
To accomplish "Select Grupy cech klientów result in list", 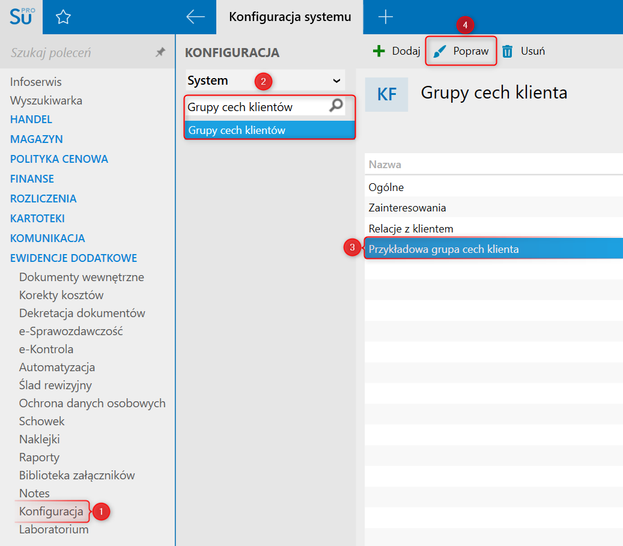I will pos(270,130).
